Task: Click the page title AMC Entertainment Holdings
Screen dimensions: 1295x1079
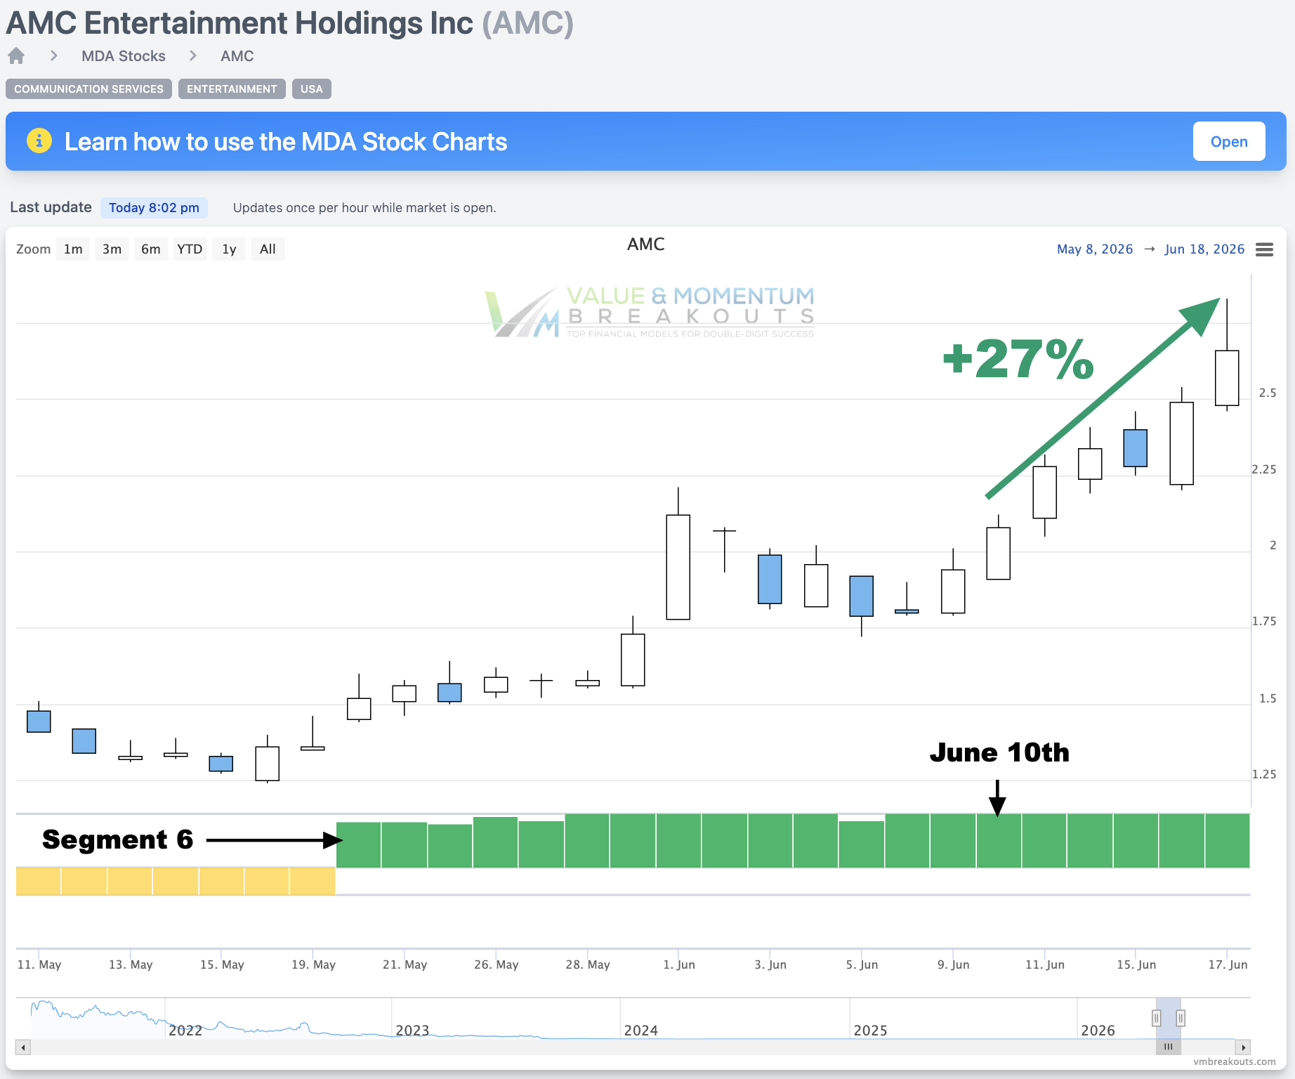Action: 289,23
